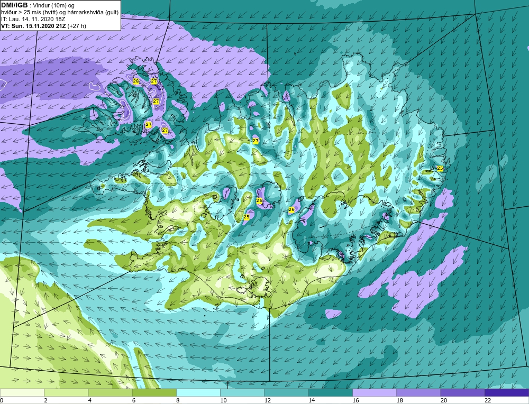Click the 'IT: Lau. 14. 11. 2020 18Z' line
Image resolution: width=529 pixels, height=404 pixels.
click(33, 19)
